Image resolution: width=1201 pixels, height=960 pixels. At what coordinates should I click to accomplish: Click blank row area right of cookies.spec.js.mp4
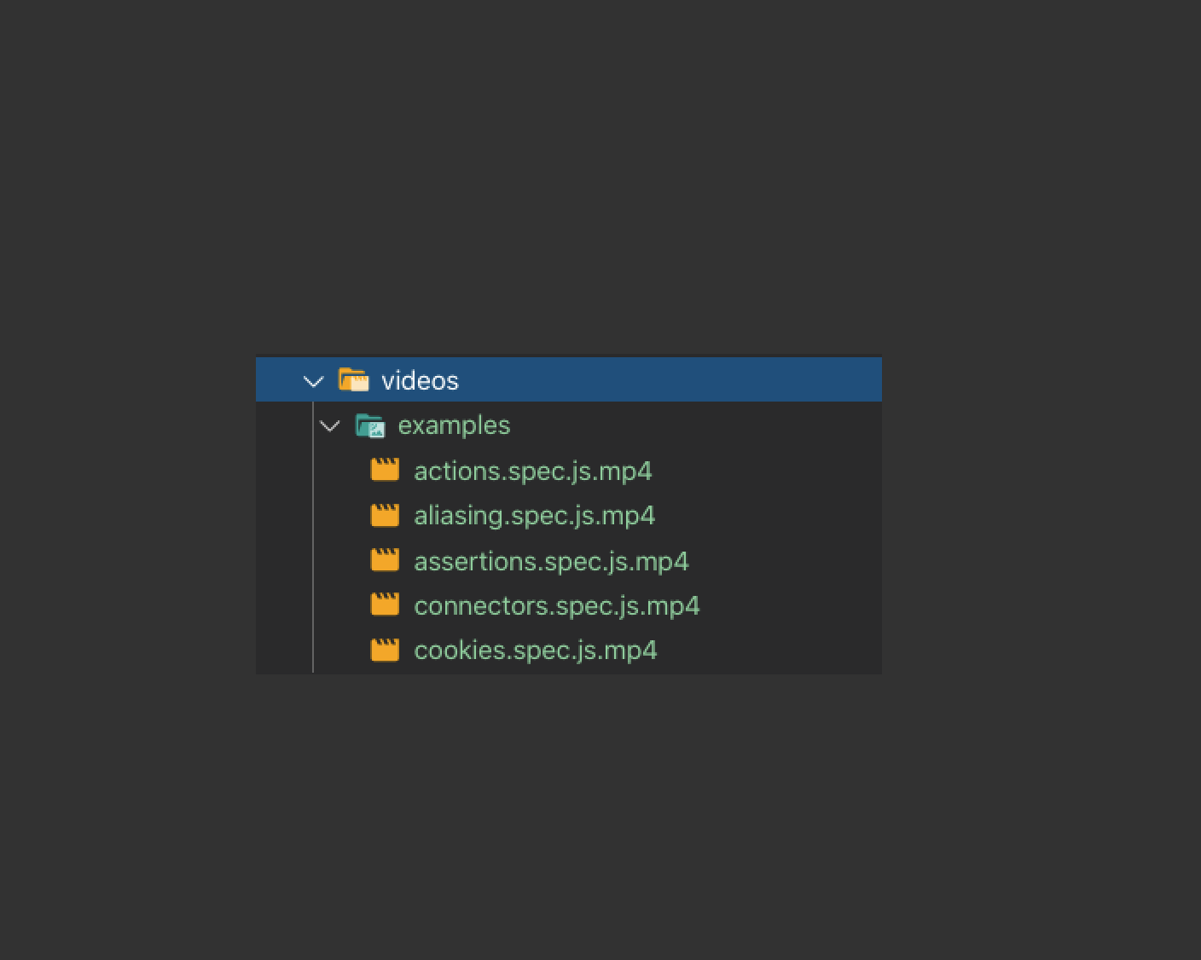click(768, 651)
